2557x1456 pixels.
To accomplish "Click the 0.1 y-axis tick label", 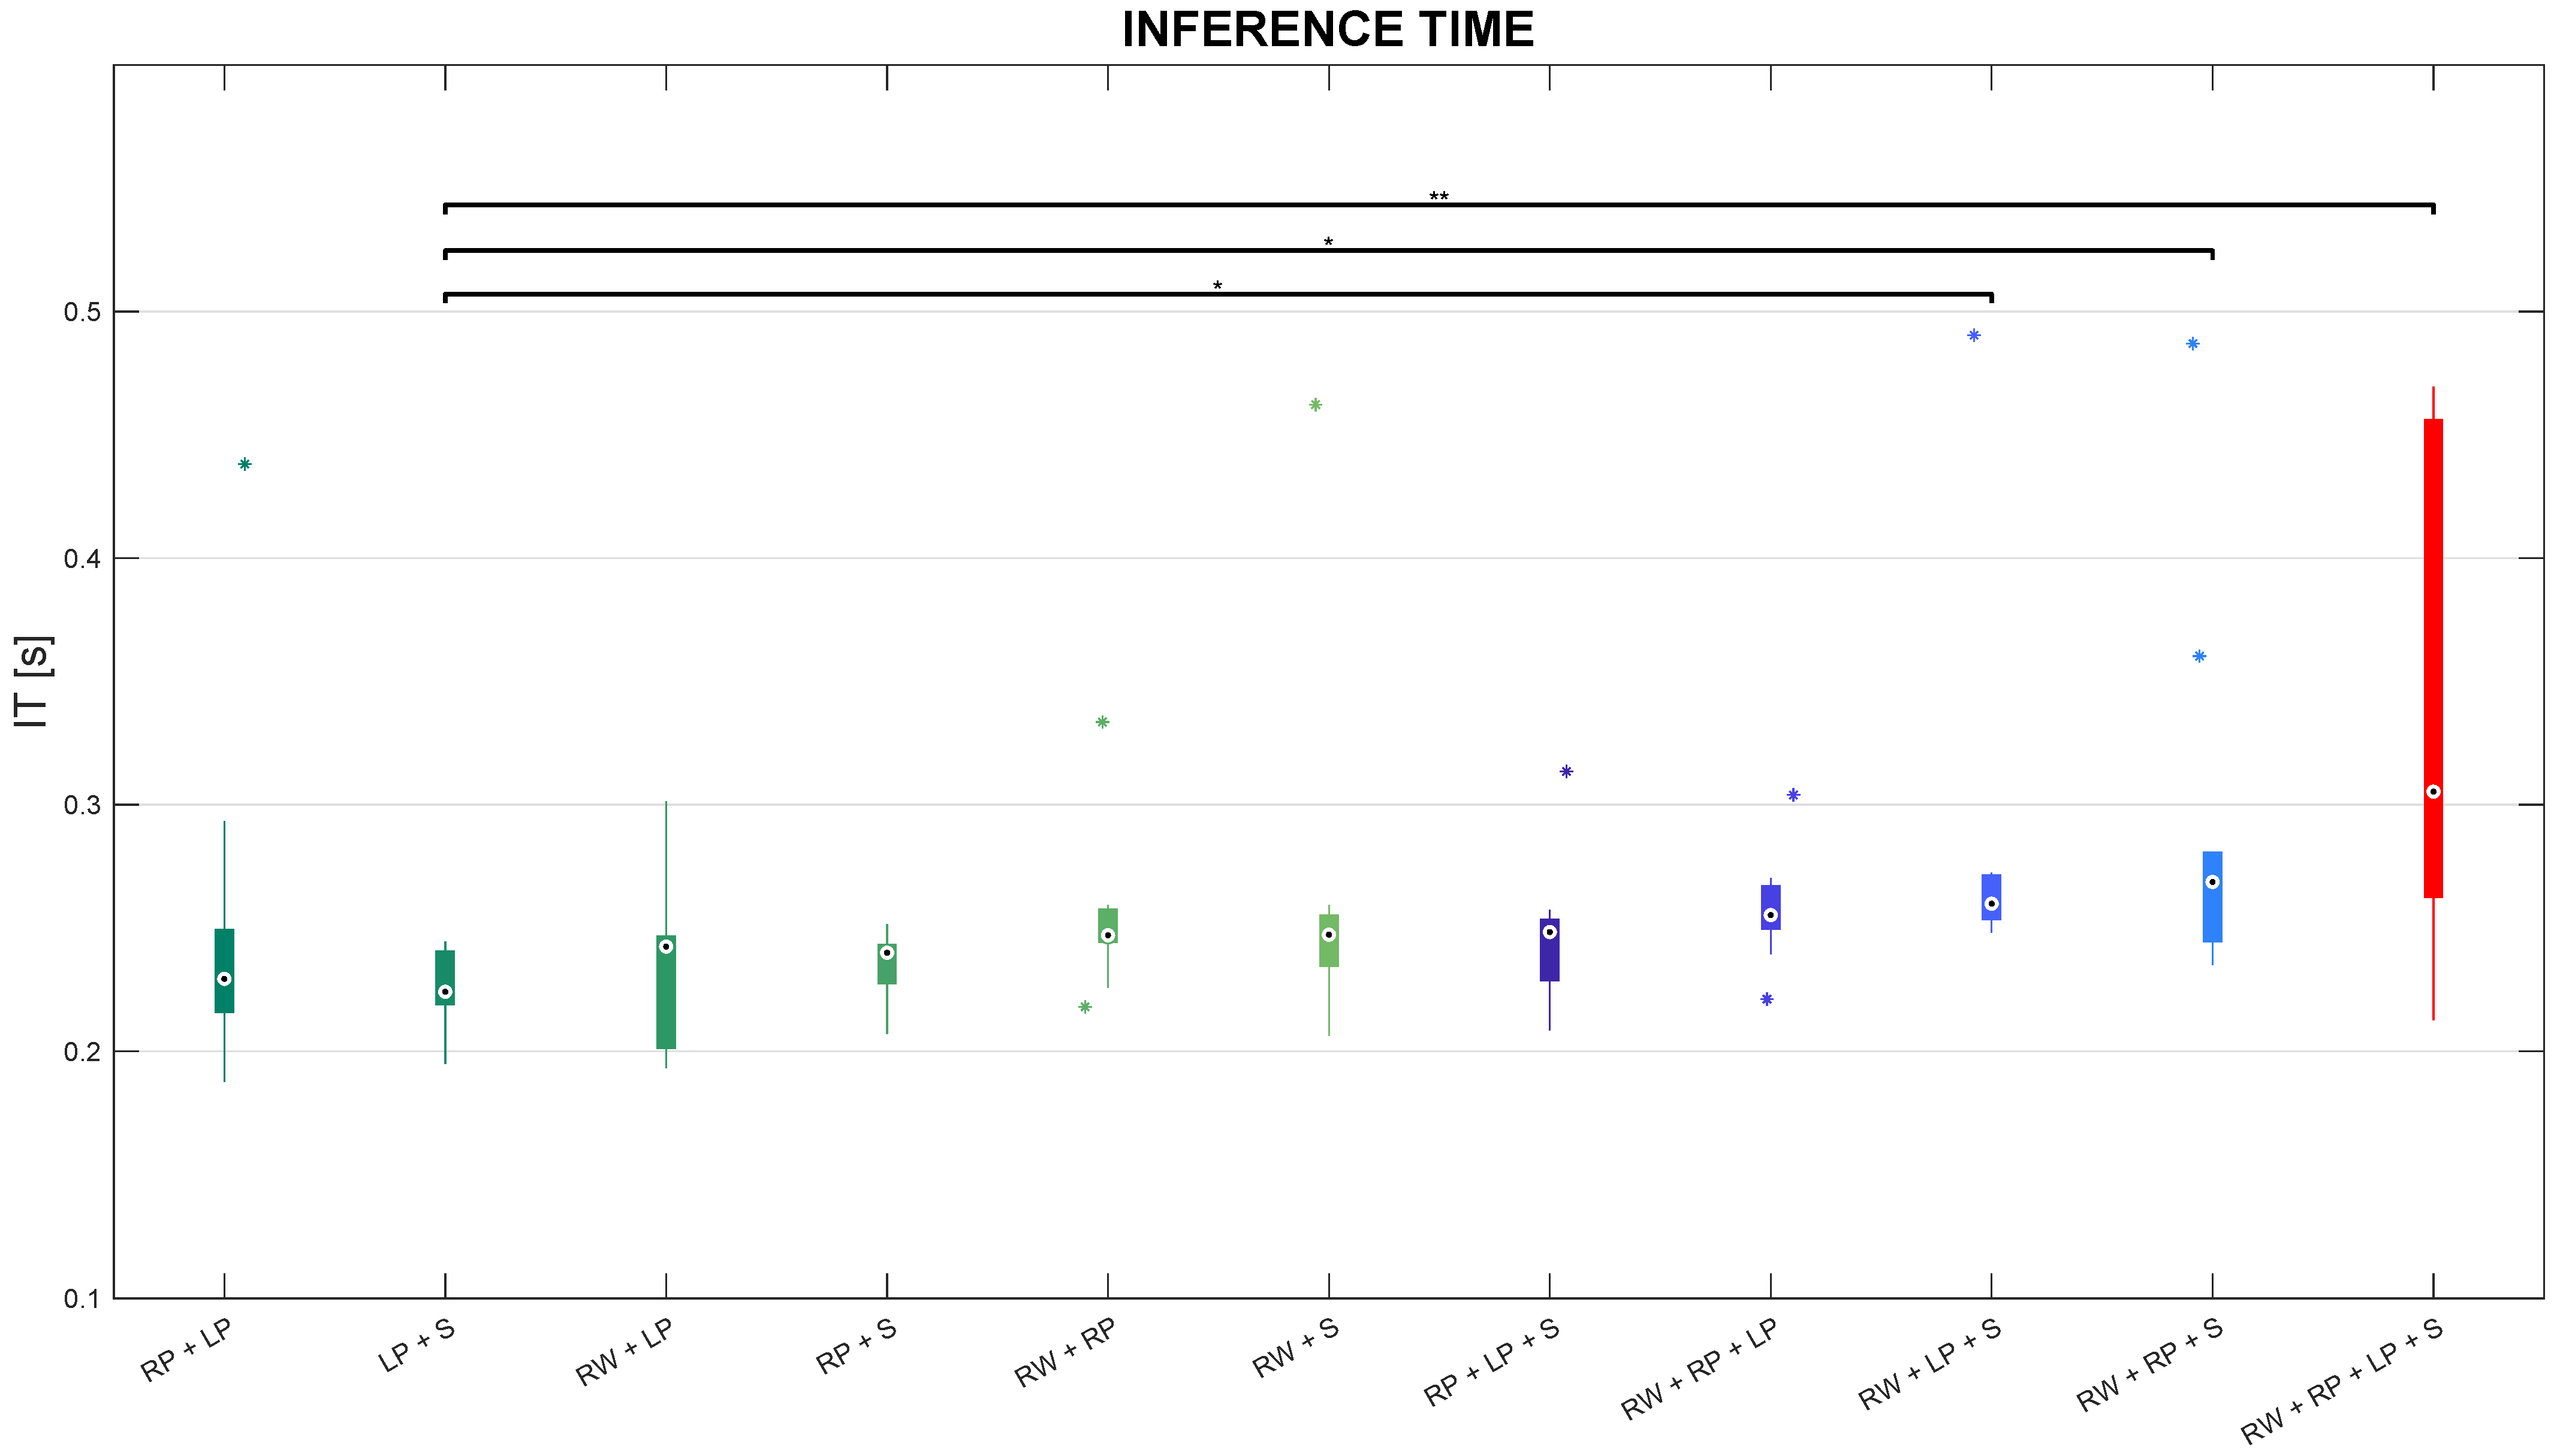I will (x=82, y=1299).
